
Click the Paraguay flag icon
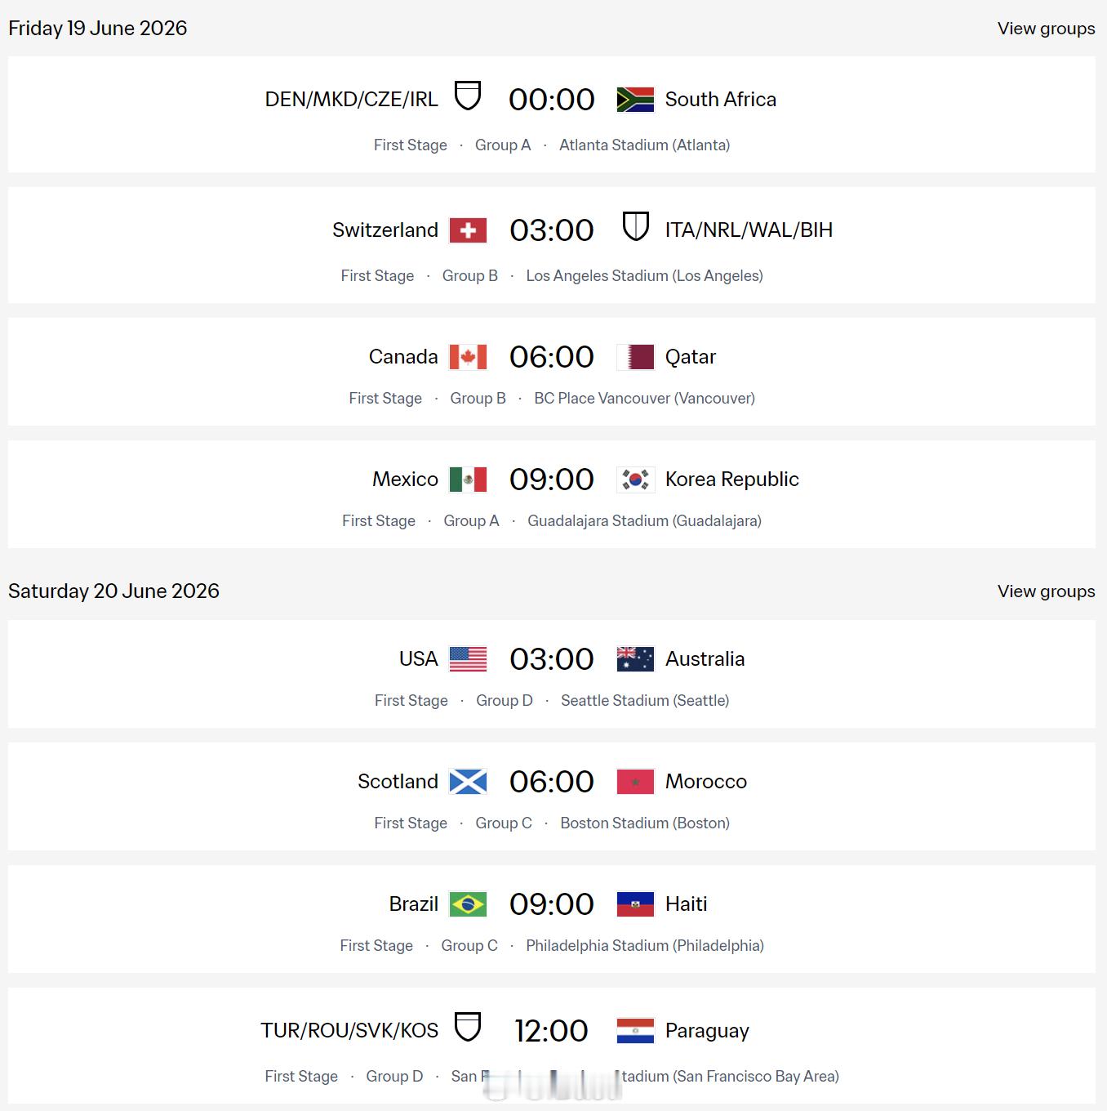pos(635,1031)
